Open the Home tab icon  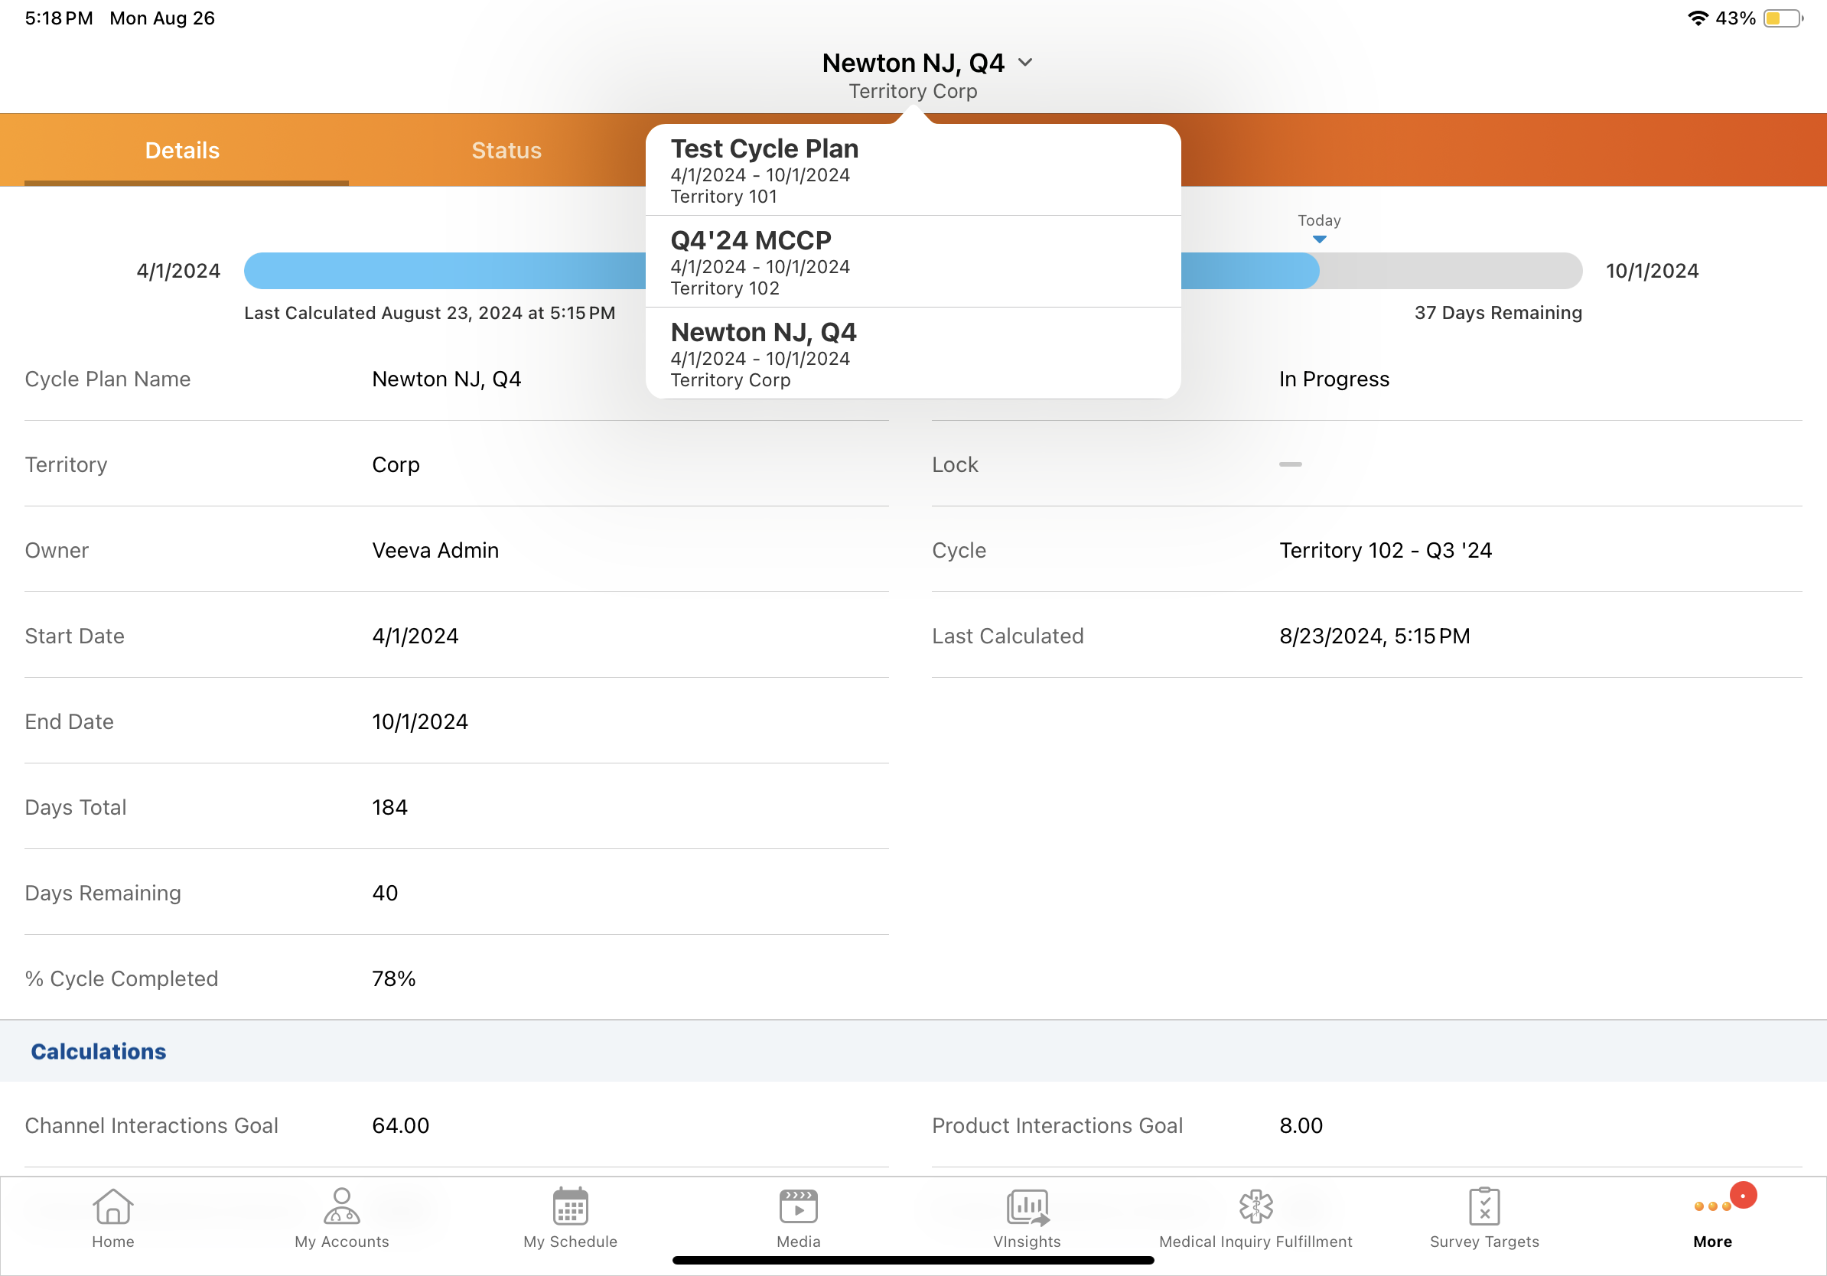click(112, 1207)
